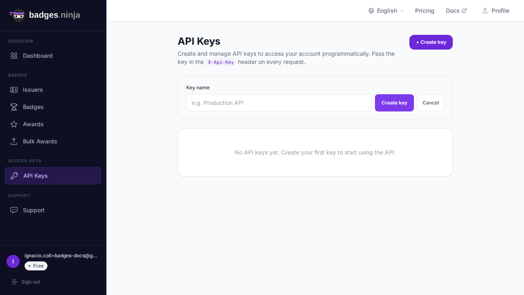
Task: Click the Awards star icon
Action: tap(14, 124)
